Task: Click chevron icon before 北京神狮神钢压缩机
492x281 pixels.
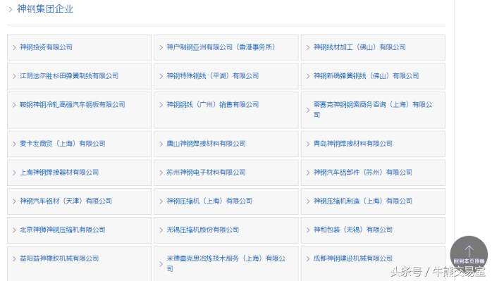Action: (14, 230)
